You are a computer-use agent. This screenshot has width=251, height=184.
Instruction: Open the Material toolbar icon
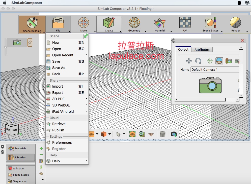tap(160, 23)
